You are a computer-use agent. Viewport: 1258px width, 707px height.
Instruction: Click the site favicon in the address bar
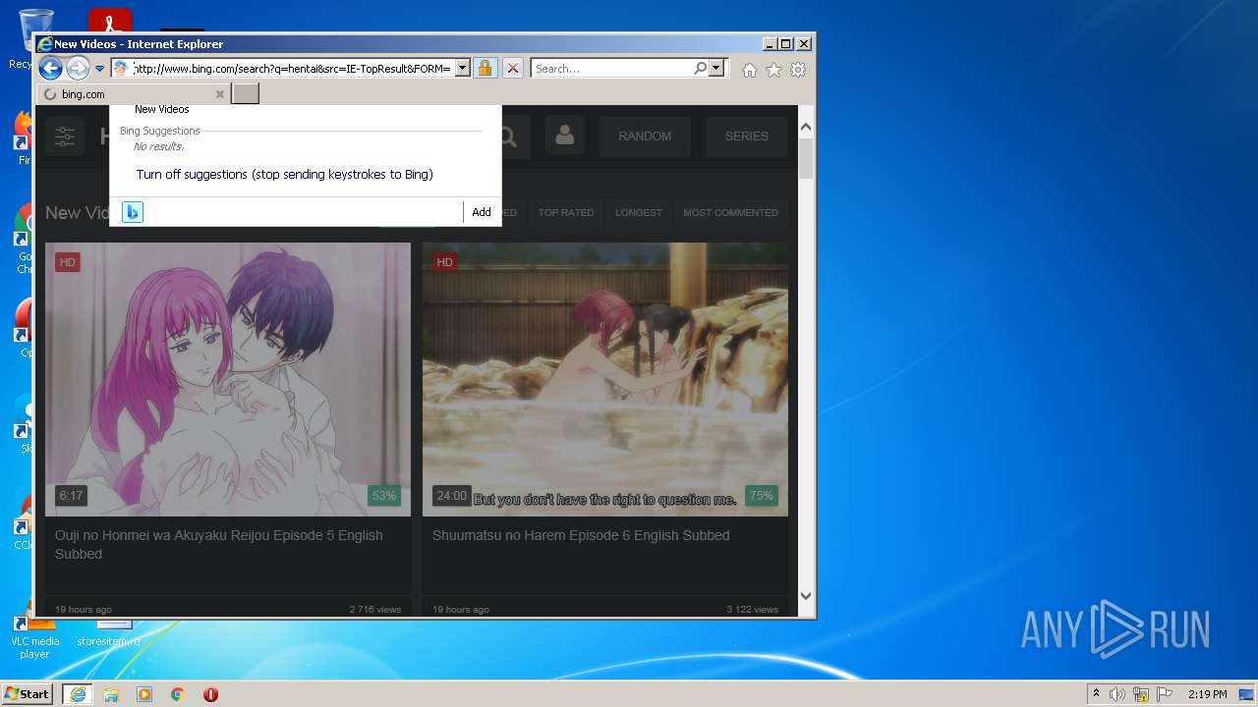121,68
